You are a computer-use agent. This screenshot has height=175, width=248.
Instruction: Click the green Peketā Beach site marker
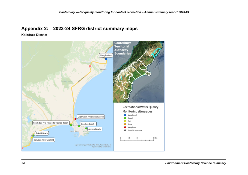click(x=33, y=135)
